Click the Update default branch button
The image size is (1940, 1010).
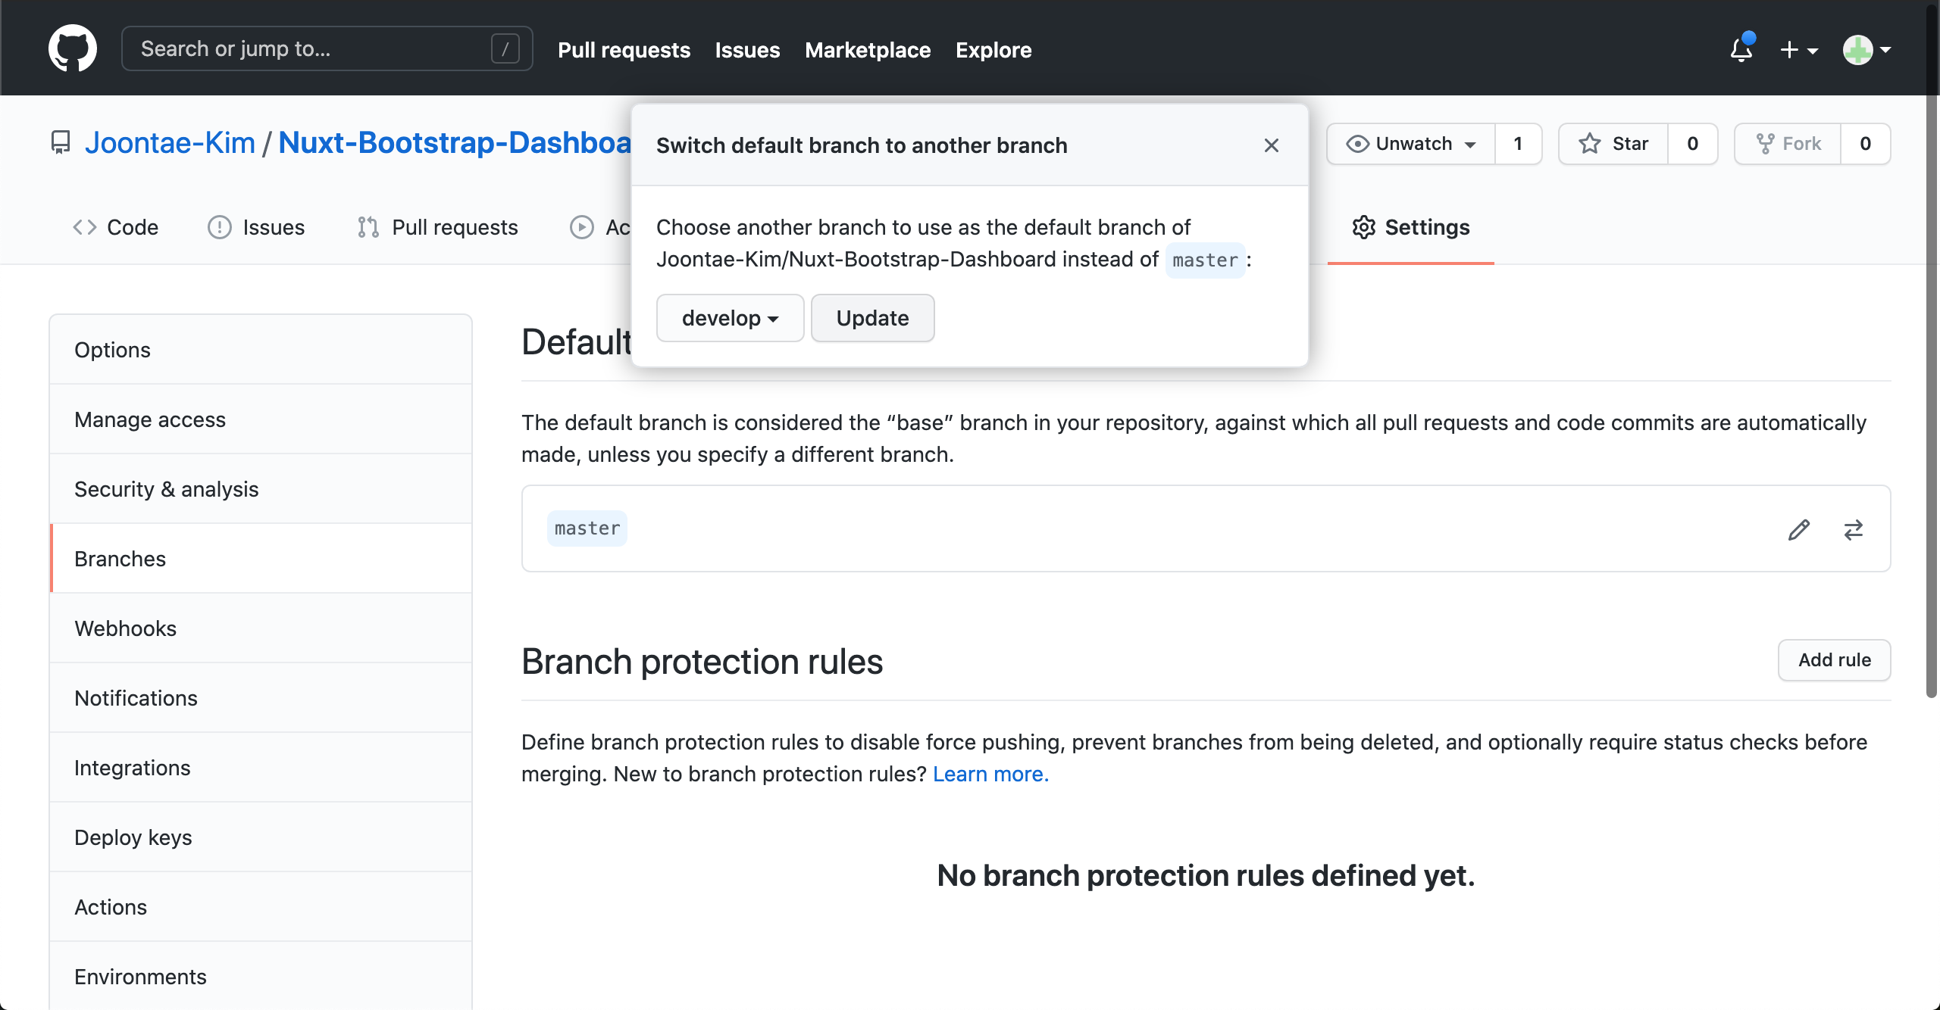click(x=872, y=318)
